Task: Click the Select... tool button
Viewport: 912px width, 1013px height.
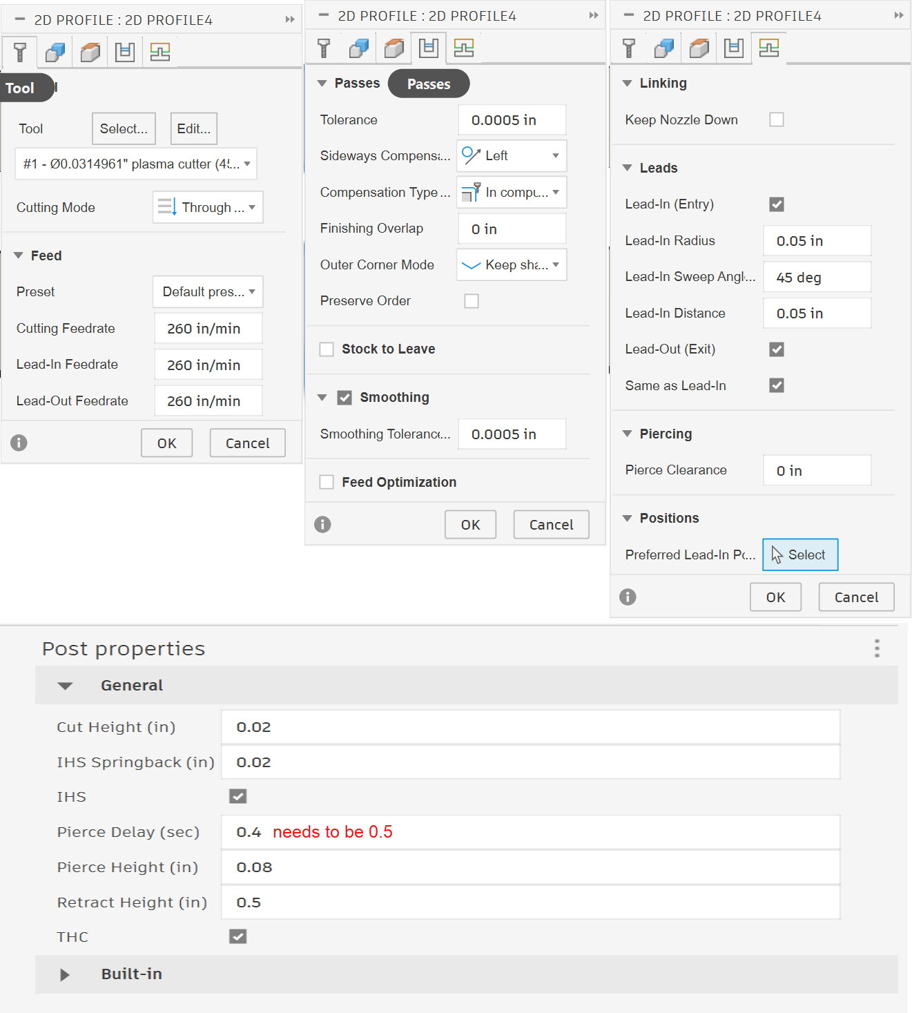Action: [x=124, y=128]
